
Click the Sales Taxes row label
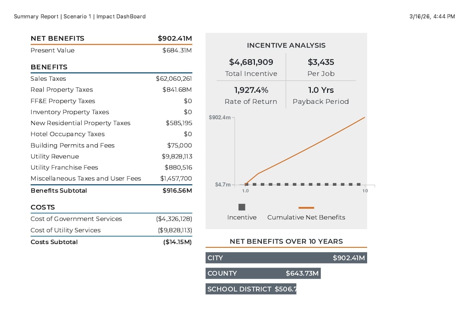tap(48, 79)
